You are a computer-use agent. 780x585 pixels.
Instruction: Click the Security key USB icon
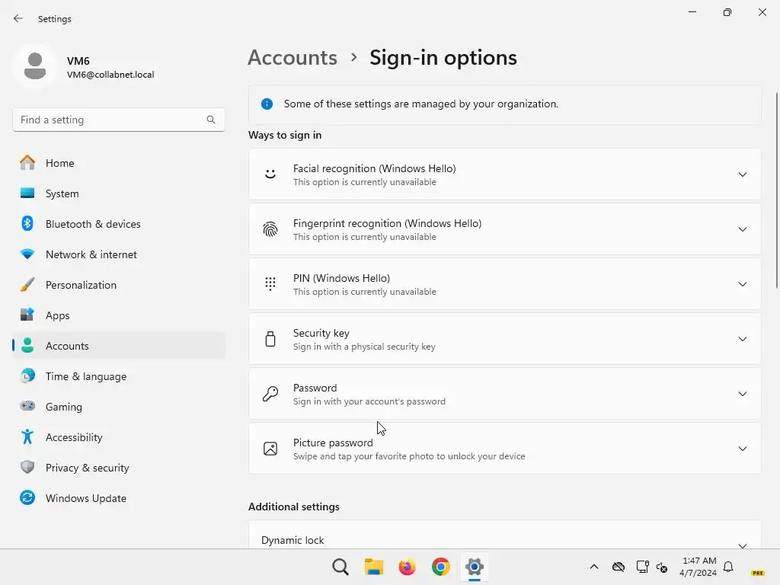coord(270,339)
